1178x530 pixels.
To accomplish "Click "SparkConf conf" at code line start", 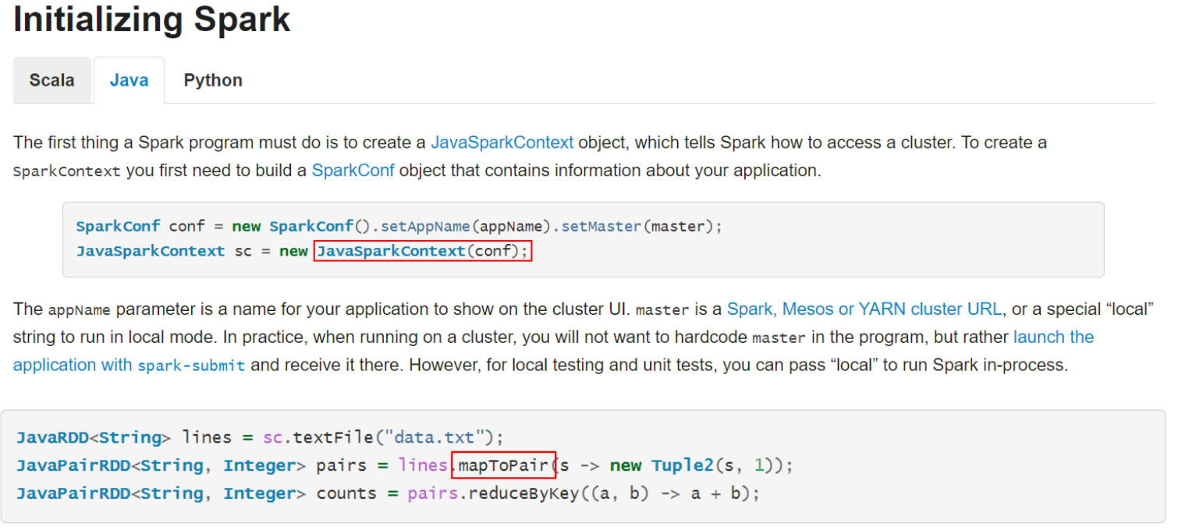I will [x=140, y=227].
